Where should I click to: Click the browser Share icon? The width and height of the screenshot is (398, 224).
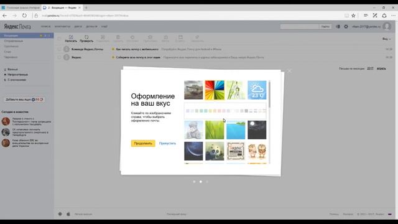(x=384, y=16)
